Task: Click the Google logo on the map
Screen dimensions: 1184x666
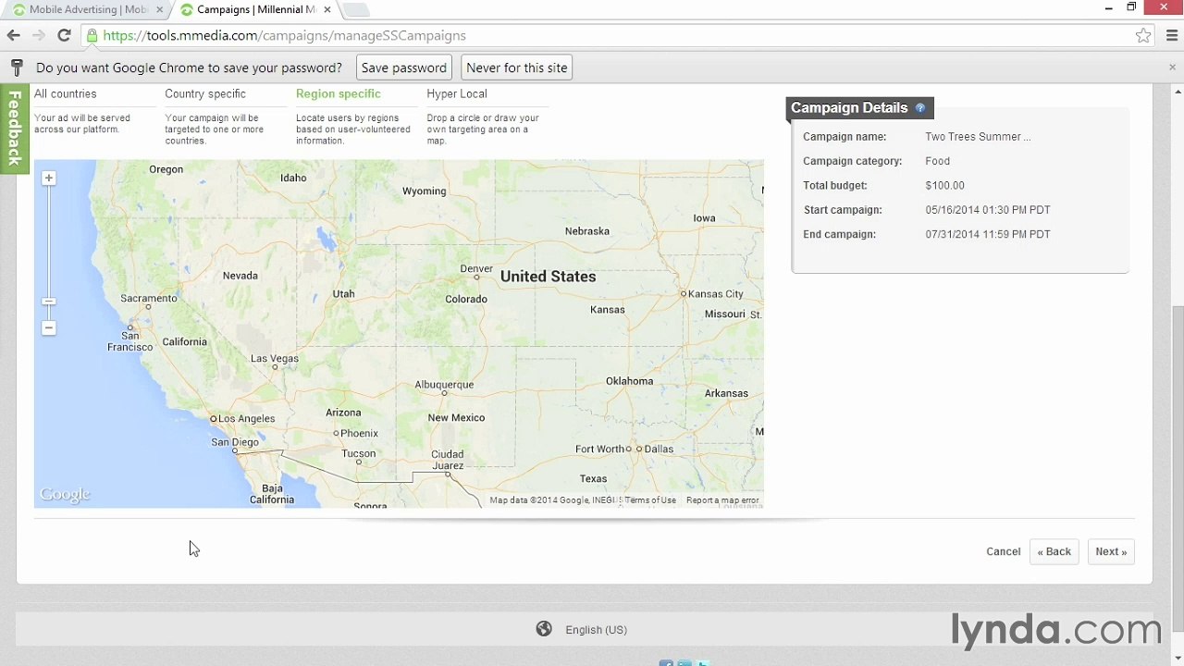Action: [65, 495]
